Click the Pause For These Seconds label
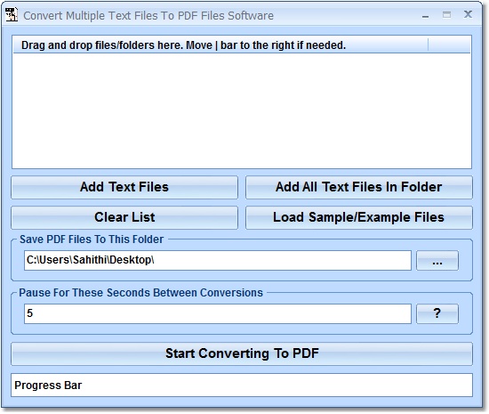 pos(141,293)
